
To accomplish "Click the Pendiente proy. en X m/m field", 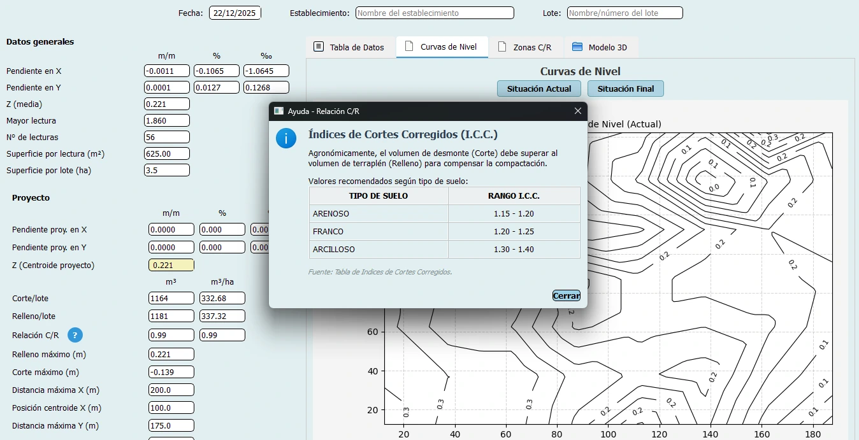I will [171, 229].
